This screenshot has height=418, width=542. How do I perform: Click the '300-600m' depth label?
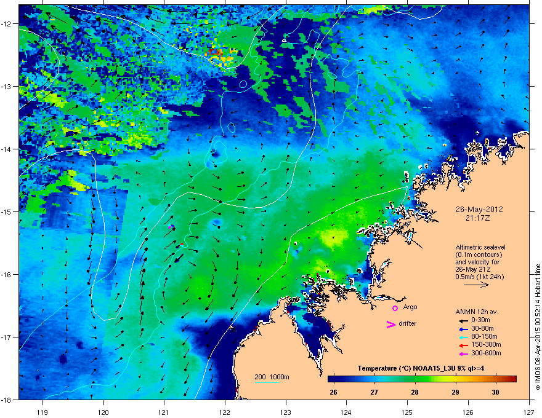tap(486, 353)
